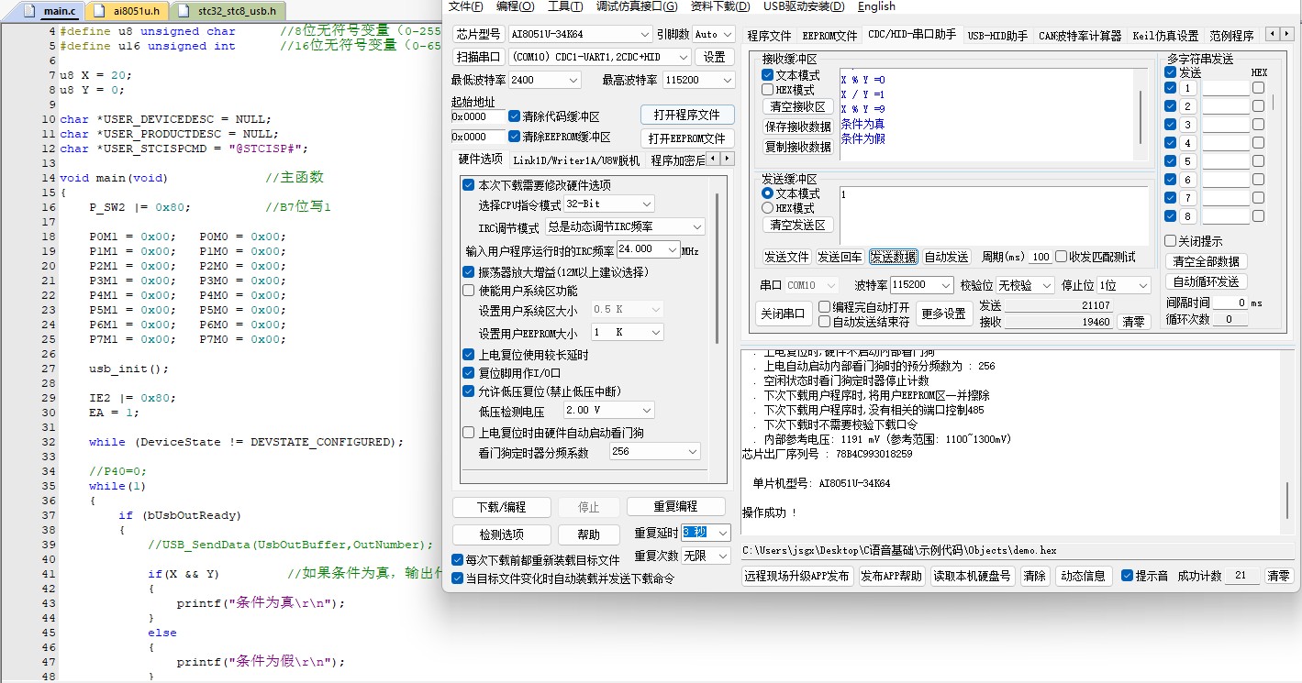Click 下载/编程 button
1302x683 pixels.
pos(501,507)
